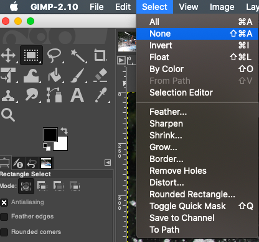Disable the Antialiasing checkbox
This screenshot has height=242, width=259.
[4, 202]
